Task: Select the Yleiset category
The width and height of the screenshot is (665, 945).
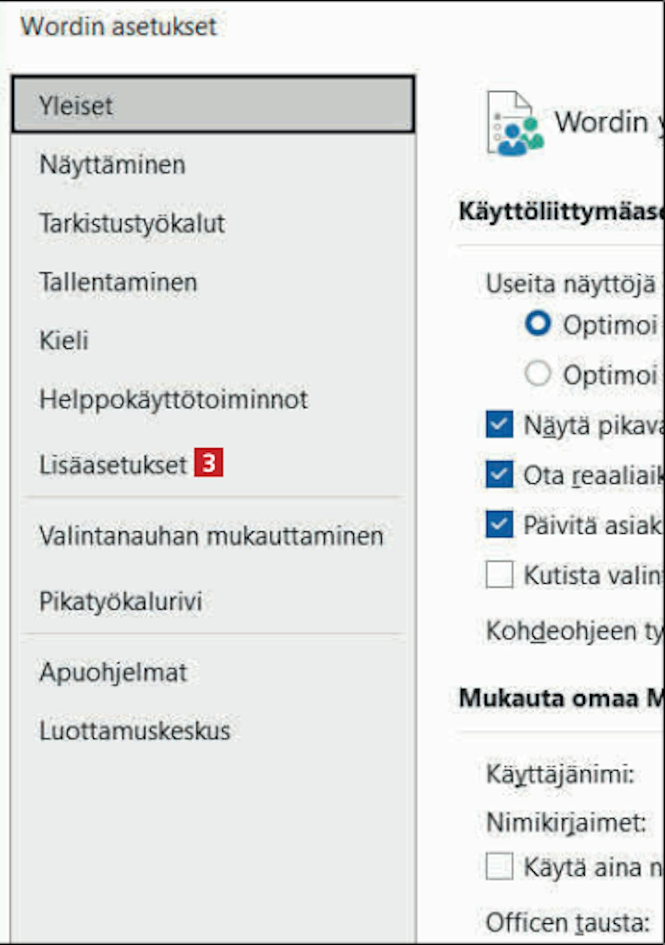Action: [x=213, y=105]
